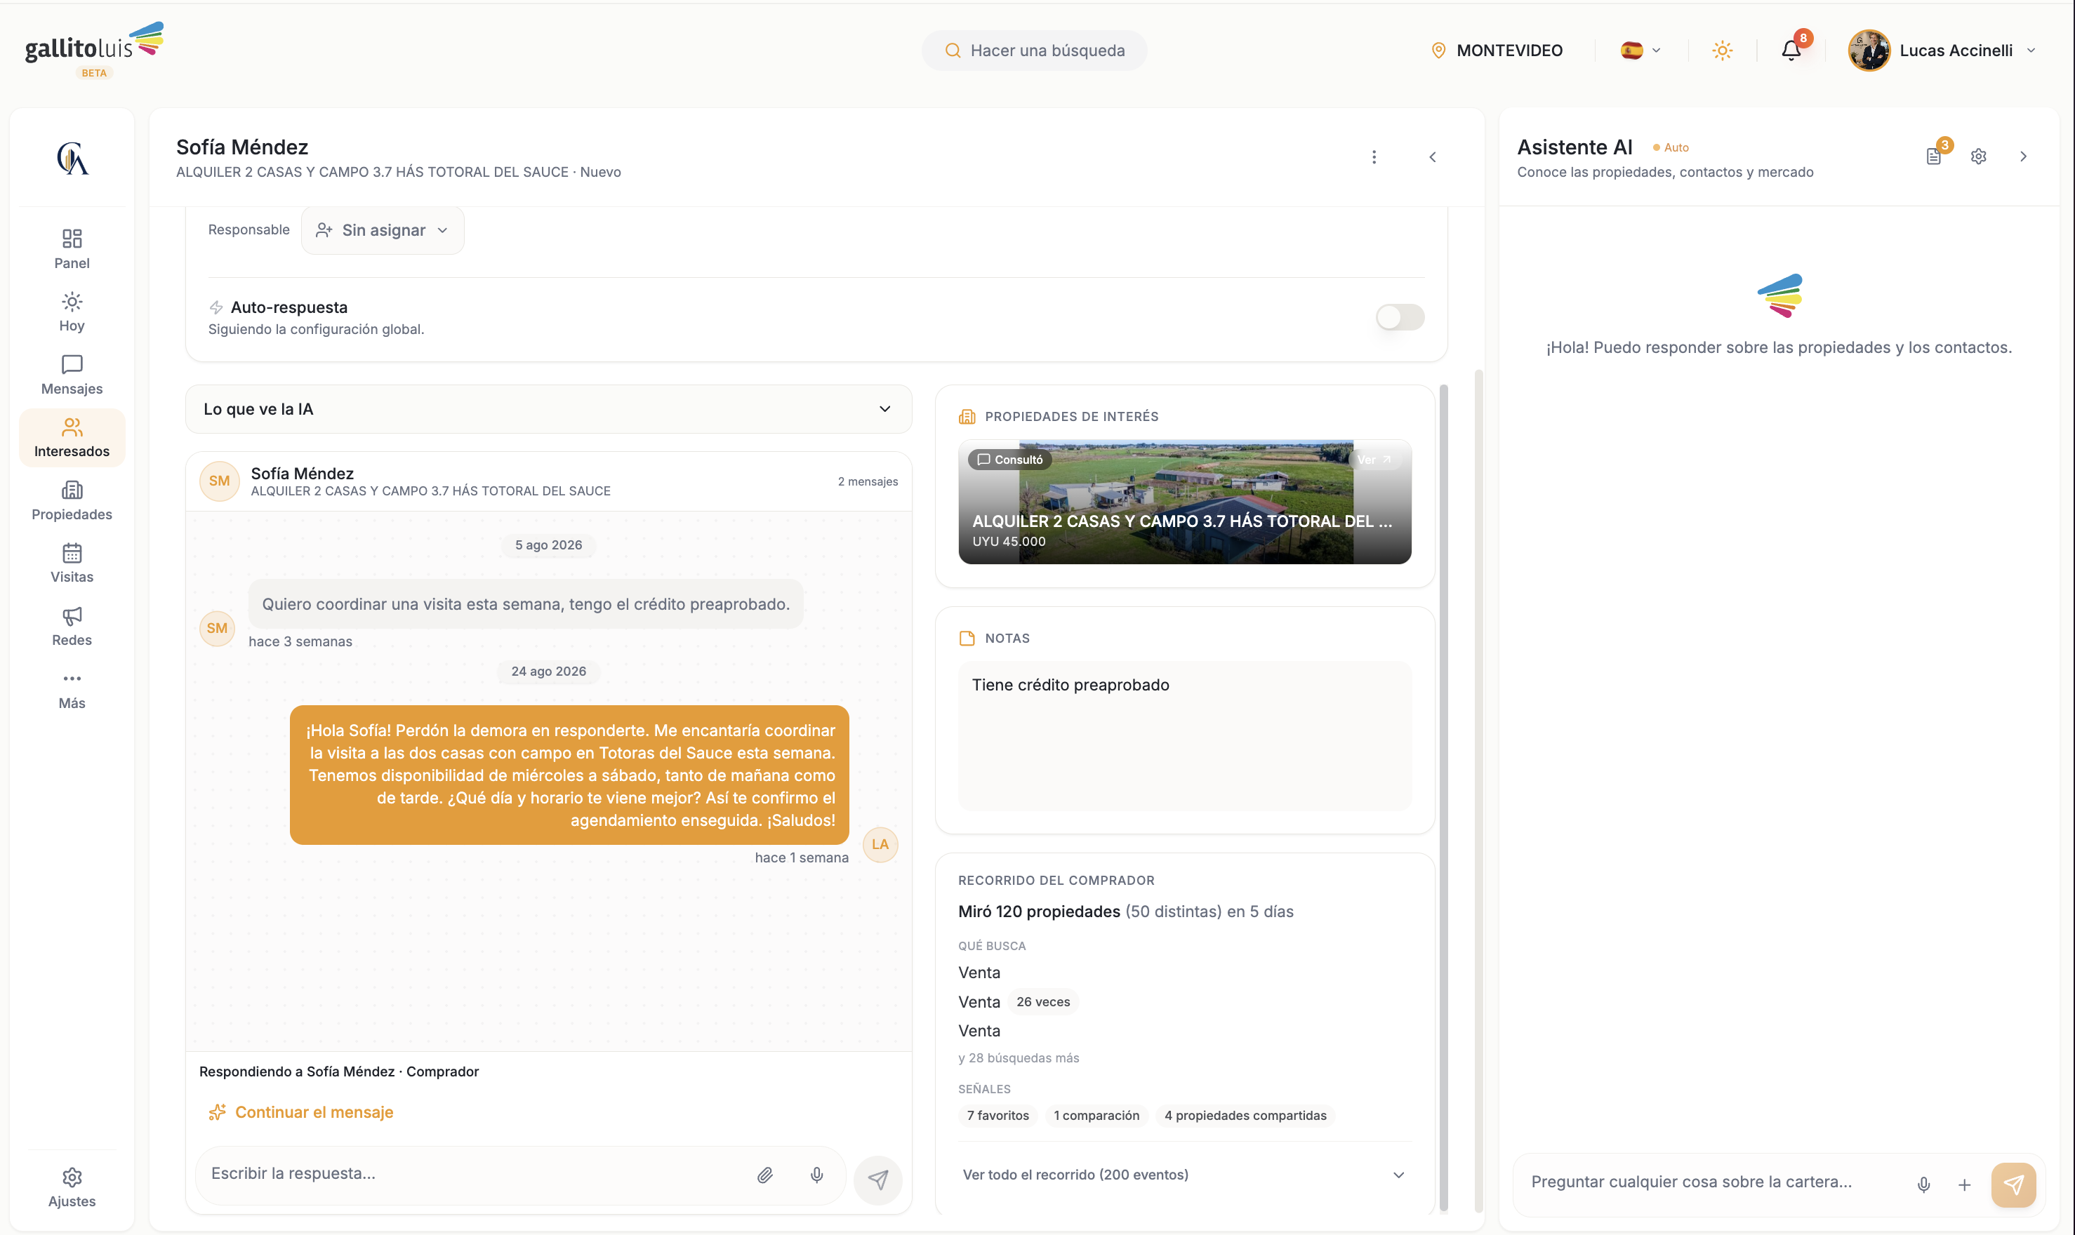Screen dimensions: 2075x1235
Task: Select Interesados in the sidebar
Action: pyautogui.click(x=72, y=438)
